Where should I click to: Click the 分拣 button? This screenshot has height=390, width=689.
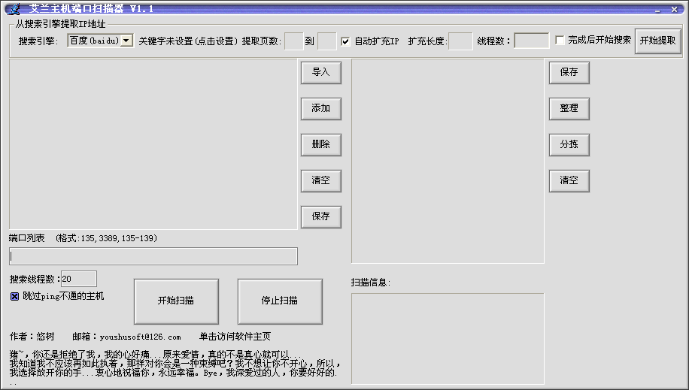[x=569, y=145]
